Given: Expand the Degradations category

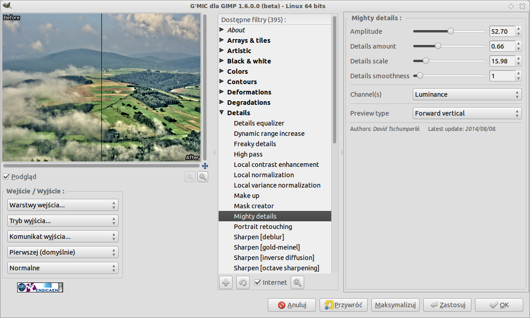Looking at the screenshot, I should click(222, 102).
